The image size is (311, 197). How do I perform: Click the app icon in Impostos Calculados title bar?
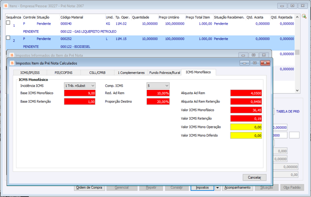pyautogui.click(x=12, y=63)
